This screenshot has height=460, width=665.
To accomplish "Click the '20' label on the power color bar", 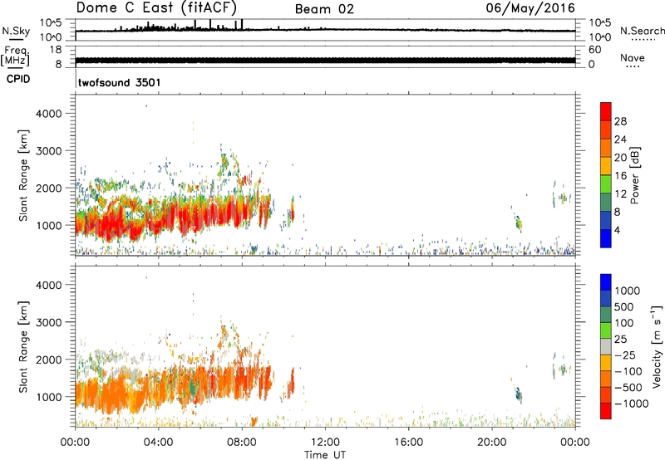I will click(x=620, y=158).
